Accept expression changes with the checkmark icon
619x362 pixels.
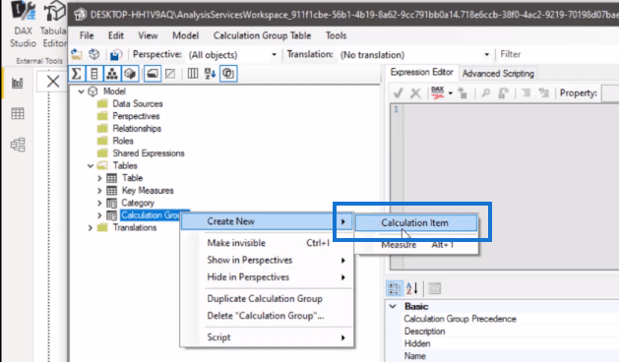coord(398,93)
